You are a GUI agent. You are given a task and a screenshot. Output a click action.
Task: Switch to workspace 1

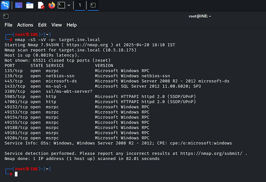[x=80, y=5]
